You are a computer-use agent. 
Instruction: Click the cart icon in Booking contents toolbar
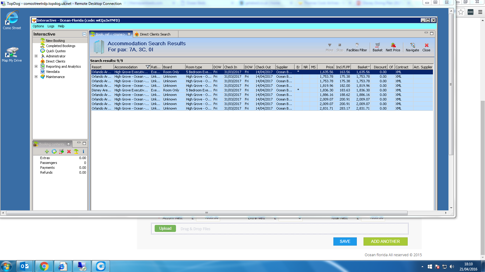[62, 151]
